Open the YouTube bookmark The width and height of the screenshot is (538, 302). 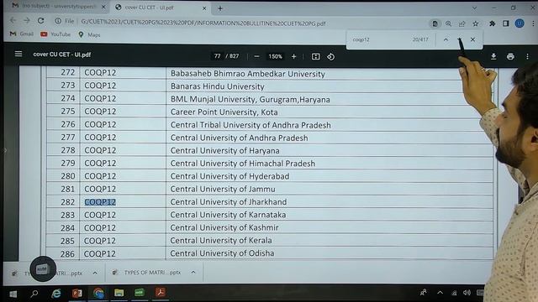pyautogui.click(x=55, y=34)
